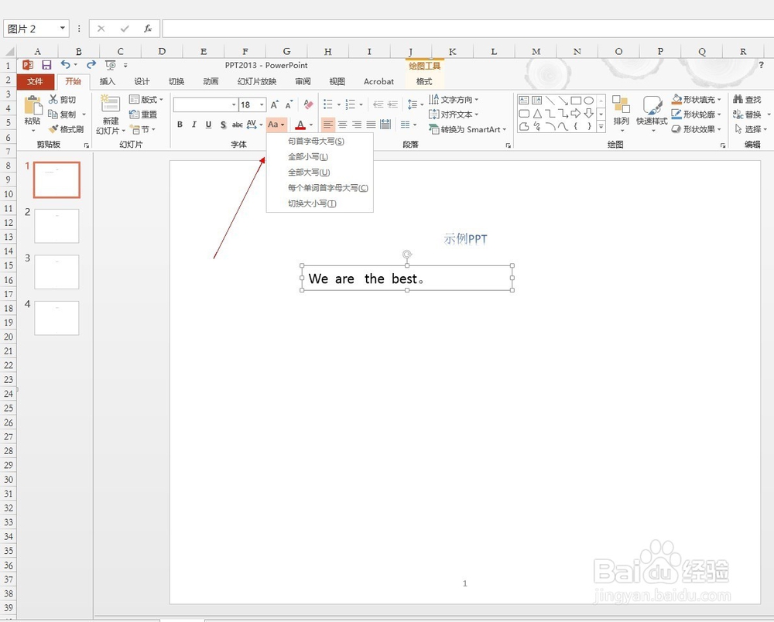Viewport: 774px width, 622px height.
Task: Click the Reset (重置) slide button
Action: [x=142, y=114]
